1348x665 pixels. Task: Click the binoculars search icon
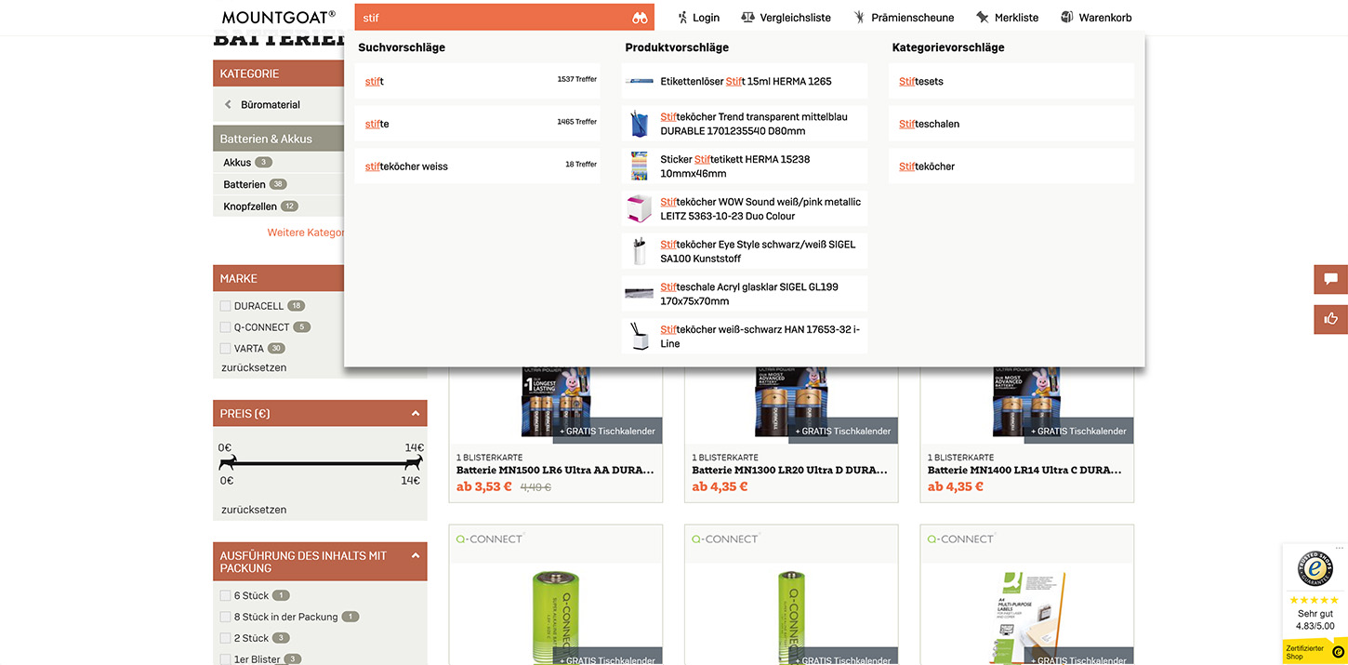coord(640,18)
